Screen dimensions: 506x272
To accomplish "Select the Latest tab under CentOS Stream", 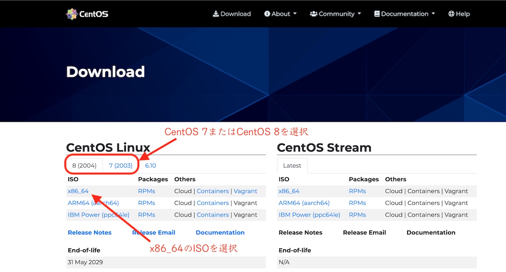I will pyautogui.click(x=292, y=166).
